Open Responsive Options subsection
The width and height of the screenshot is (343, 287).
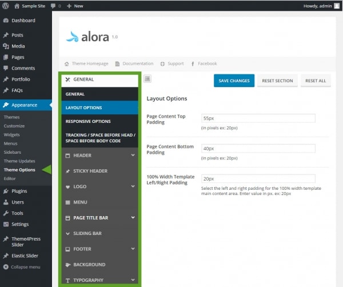[x=99, y=121]
